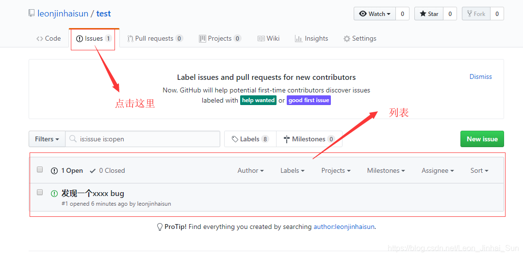Click the is:issue is:open search field
This screenshot has width=523, height=257.
[143, 139]
